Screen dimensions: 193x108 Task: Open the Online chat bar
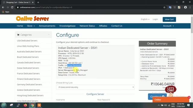click(x=171, y=100)
